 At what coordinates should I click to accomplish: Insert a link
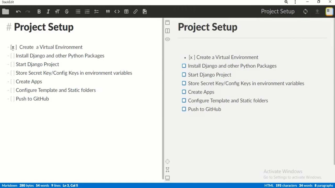tap(135, 11)
